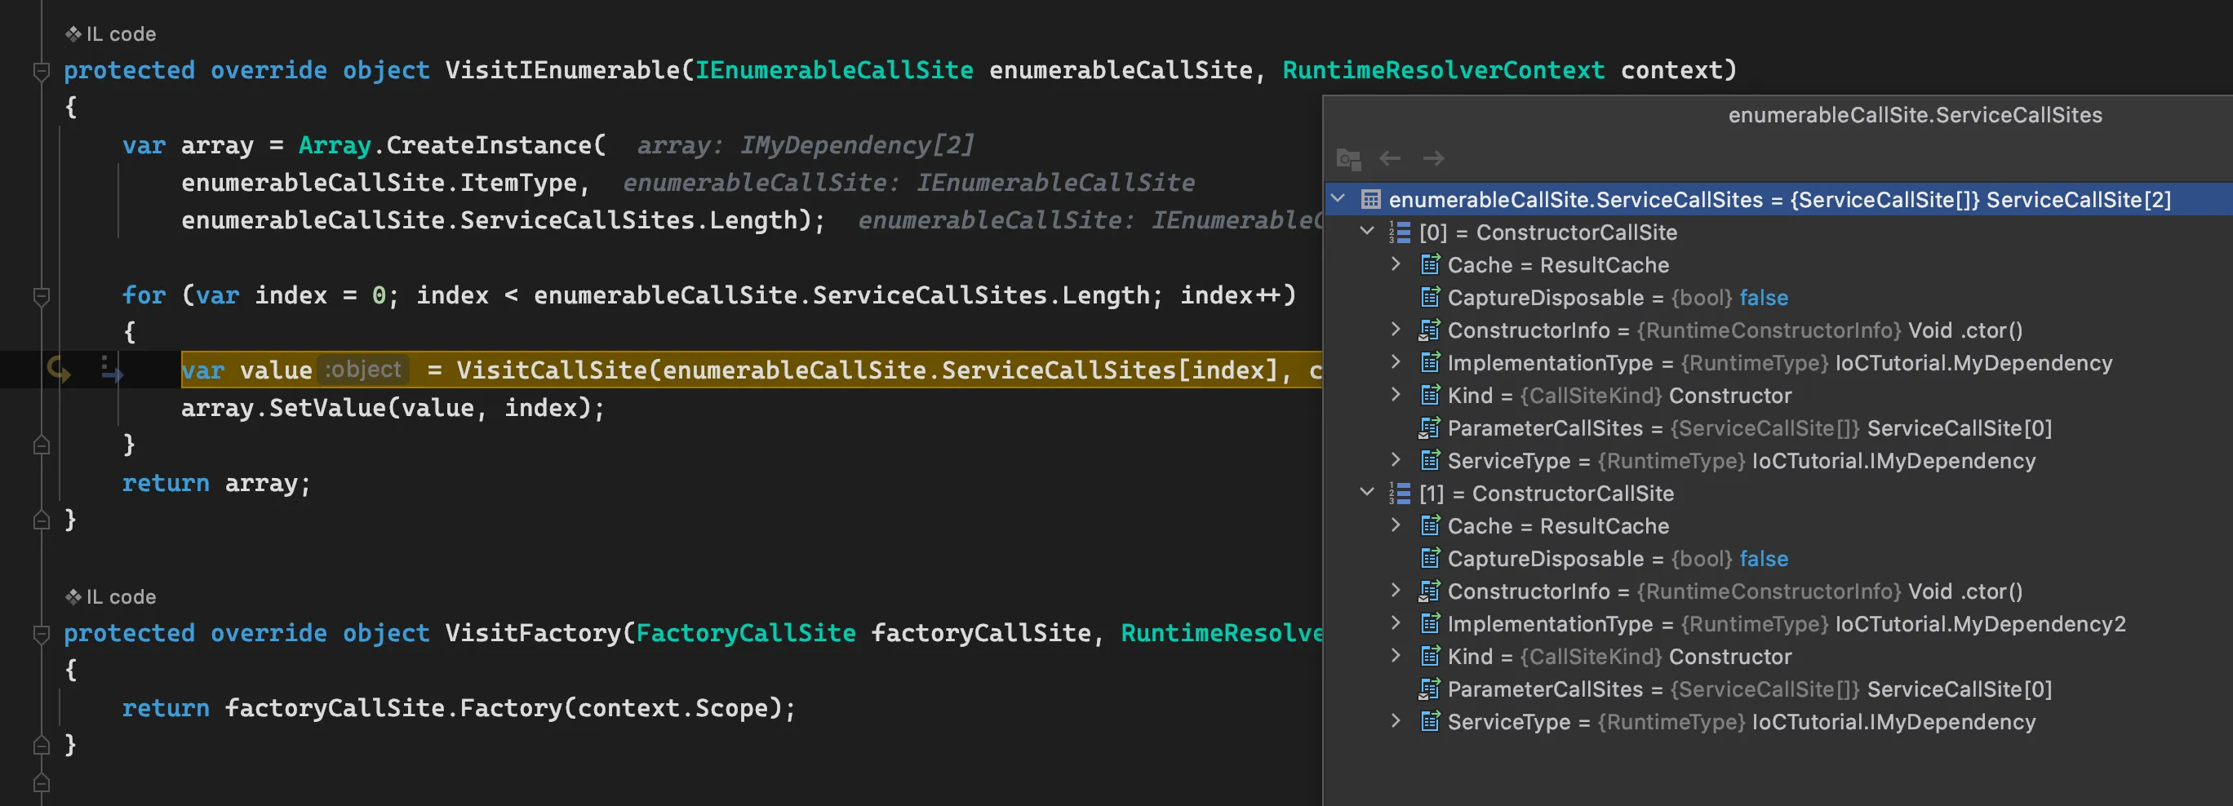Click the property icon of Cache under [0]
The image size is (2233, 806).
[x=1429, y=264]
